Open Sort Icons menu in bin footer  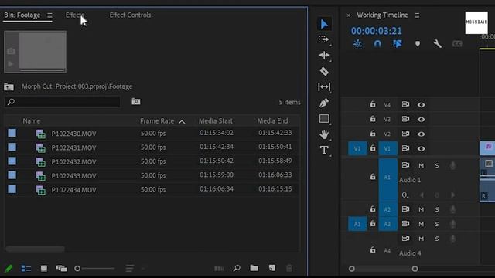click(x=129, y=269)
